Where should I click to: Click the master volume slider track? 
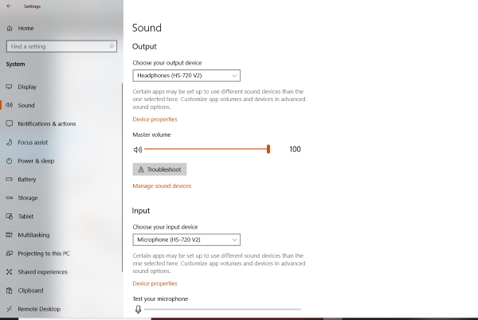[206, 149]
